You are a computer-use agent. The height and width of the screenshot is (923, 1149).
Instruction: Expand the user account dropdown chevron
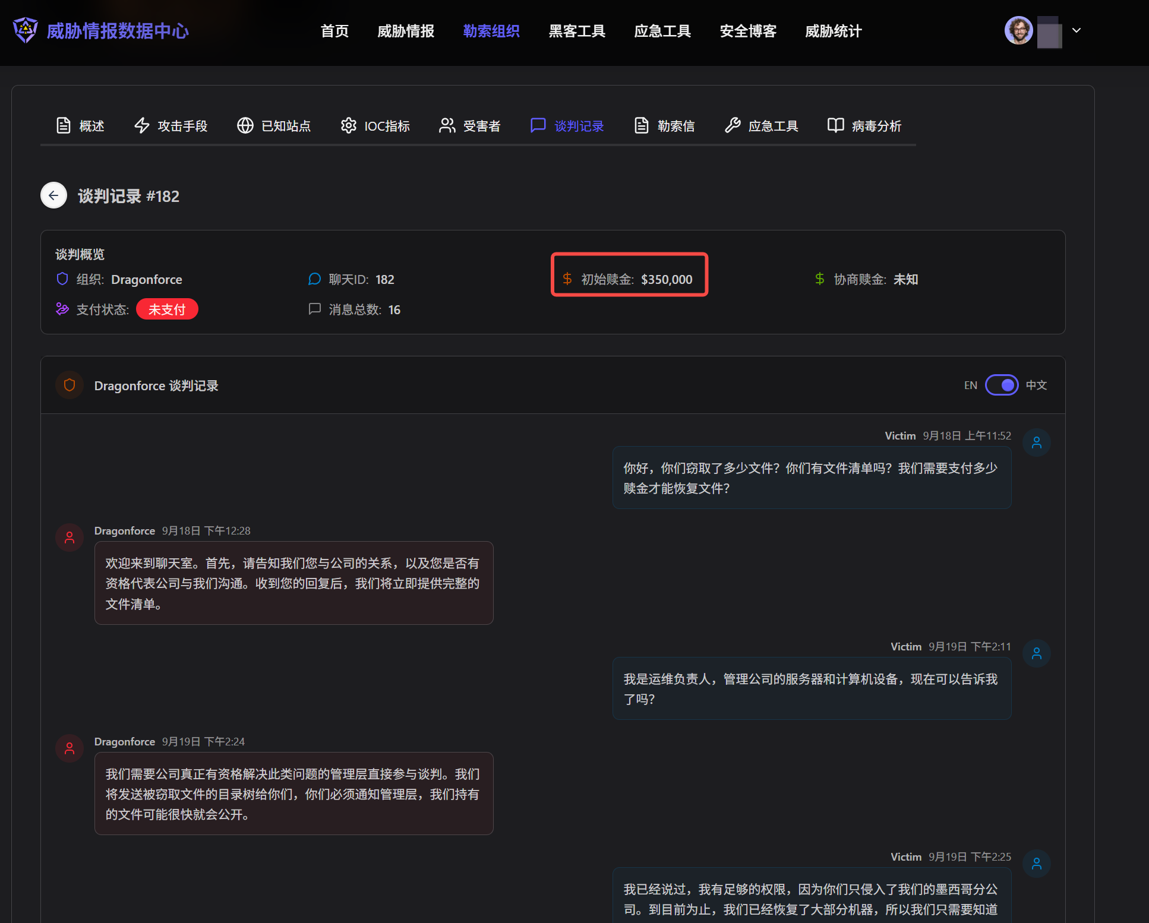tap(1076, 30)
